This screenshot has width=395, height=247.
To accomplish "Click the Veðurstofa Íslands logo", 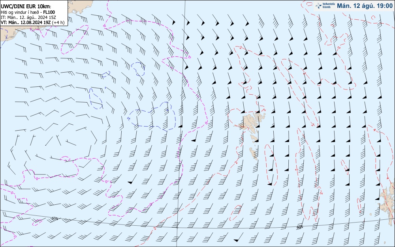I will coord(325,6).
